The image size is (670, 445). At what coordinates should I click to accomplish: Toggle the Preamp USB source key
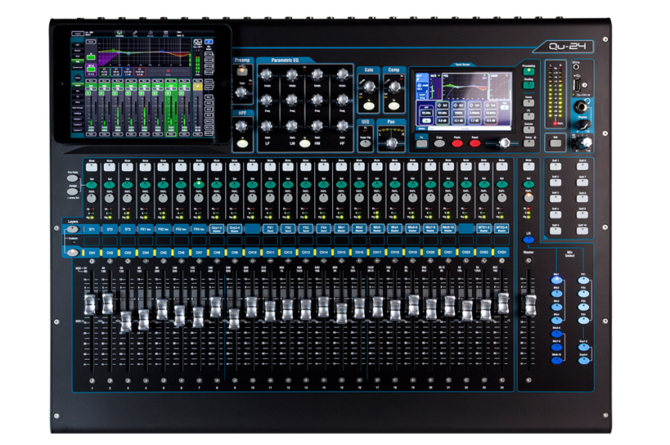click(x=242, y=72)
